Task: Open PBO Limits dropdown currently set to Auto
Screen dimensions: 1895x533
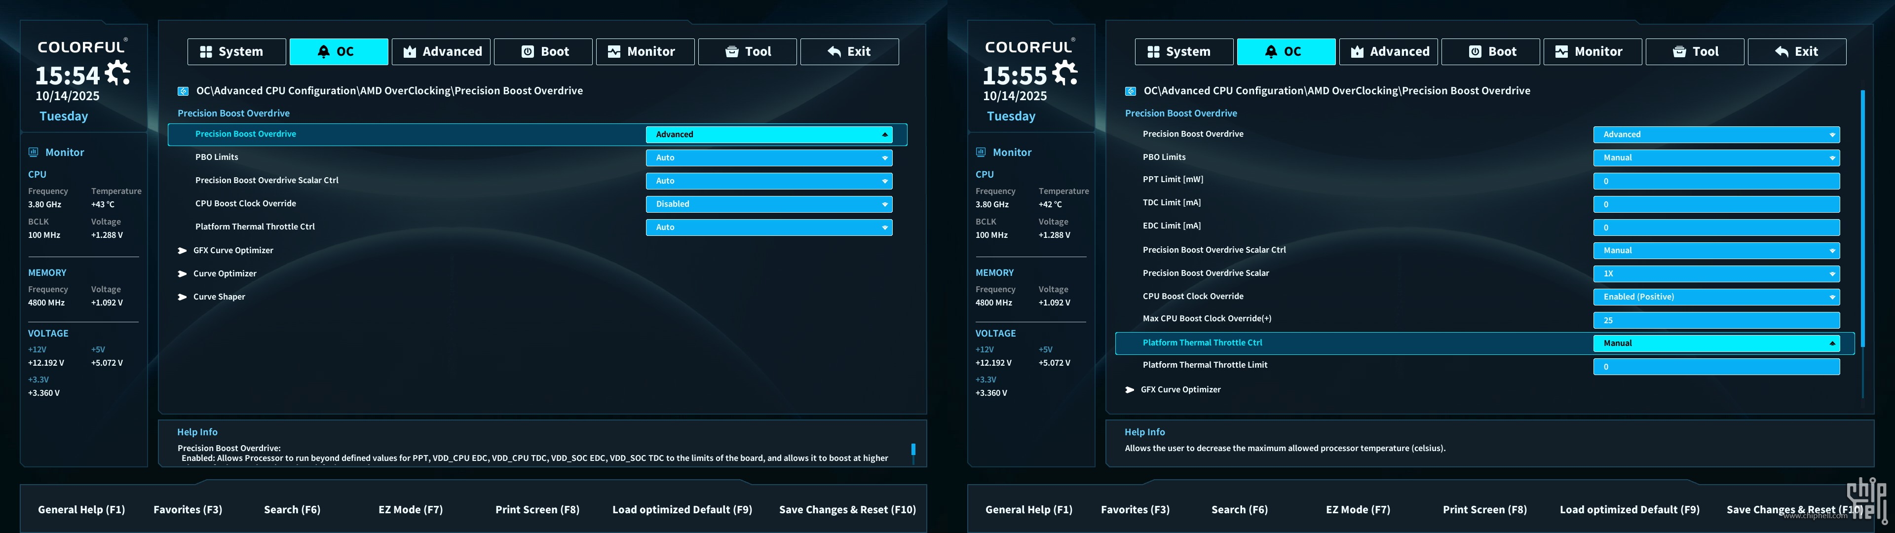Action: coord(769,157)
